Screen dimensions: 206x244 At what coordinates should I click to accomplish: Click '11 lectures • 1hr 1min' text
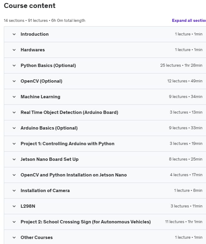coord(184,222)
